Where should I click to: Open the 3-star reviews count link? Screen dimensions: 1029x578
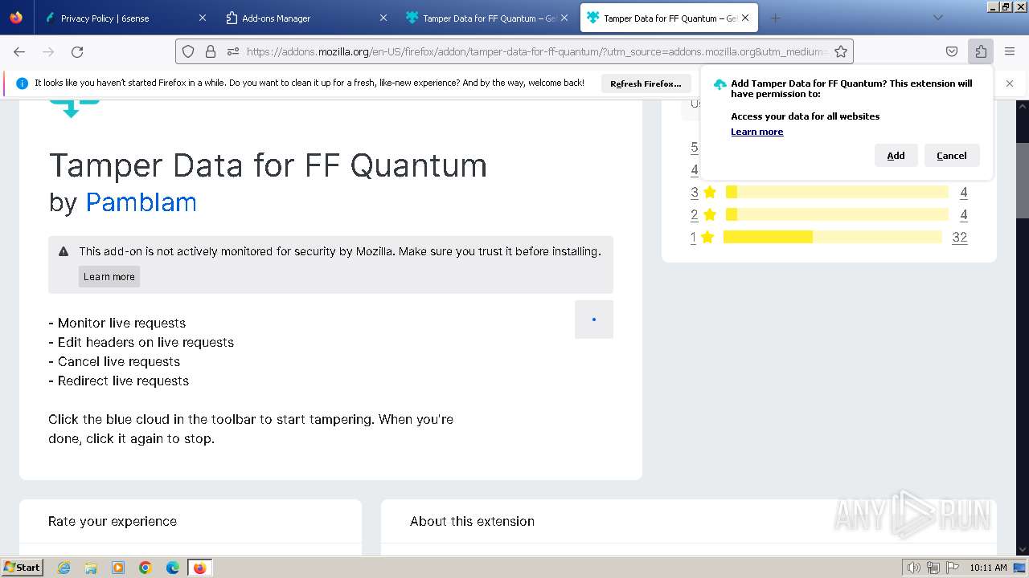pyautogui.click(x=963, y=192)
